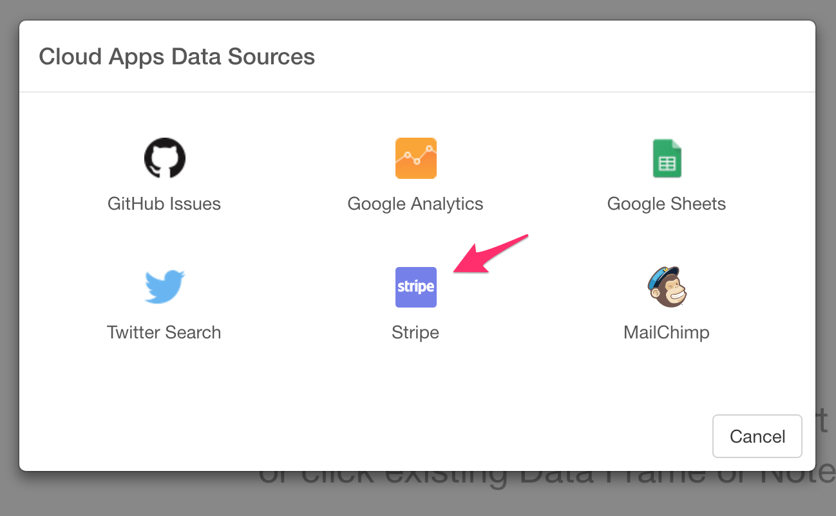Select the Google Sheets text label
This screenshot has width=836, height=516.
point(667,204)
